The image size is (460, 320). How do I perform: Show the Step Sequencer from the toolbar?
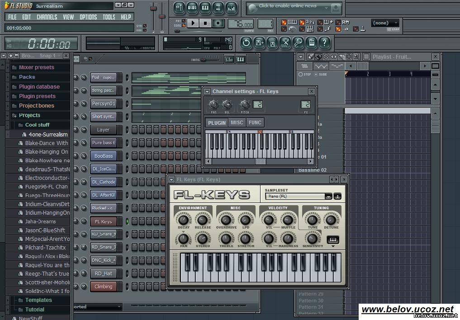click(x=192, y=8)
